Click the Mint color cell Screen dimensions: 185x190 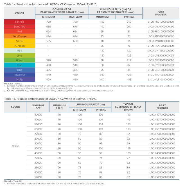(x=20, y=51)
